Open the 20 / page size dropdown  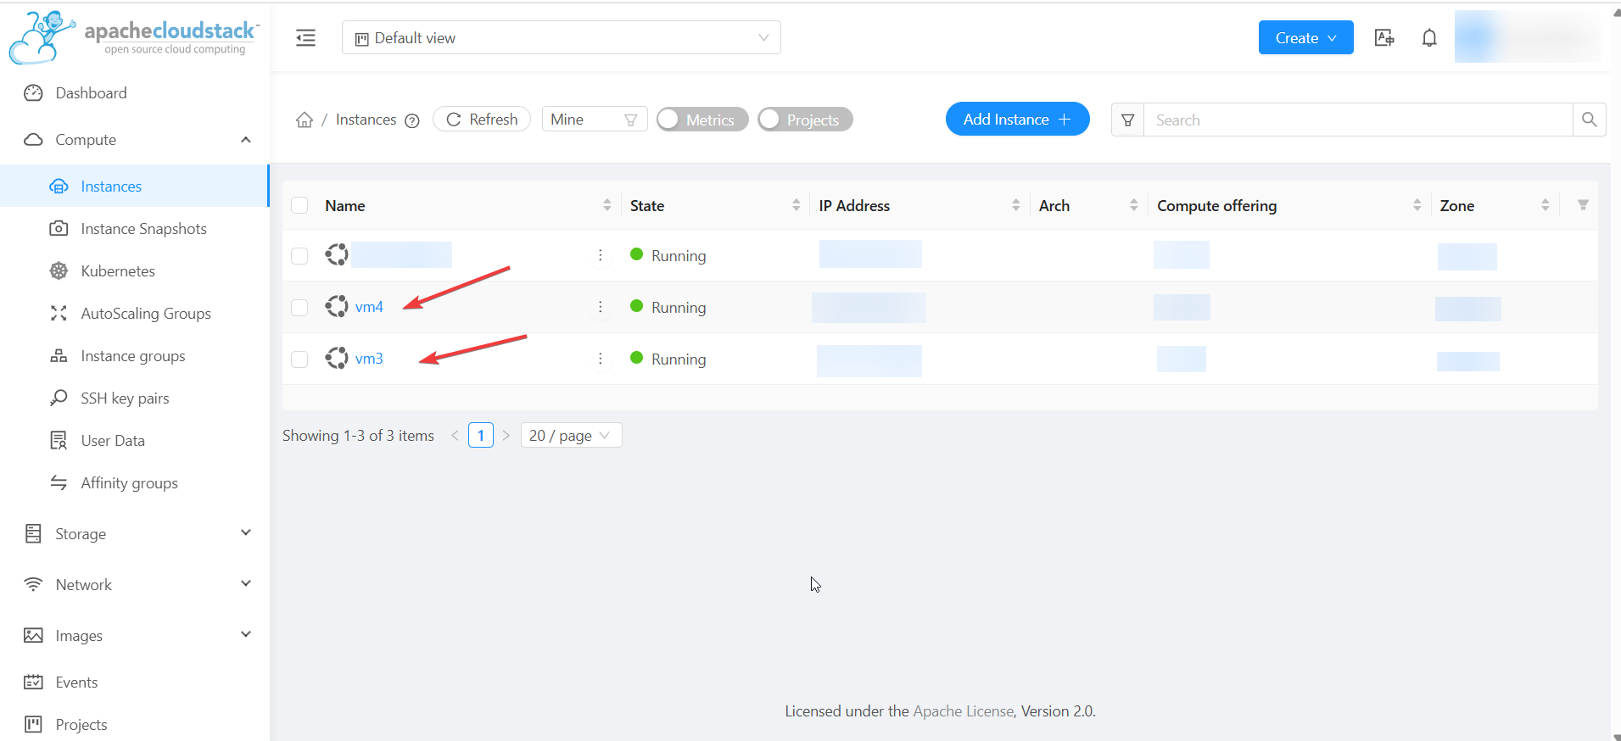pos(570,436)
